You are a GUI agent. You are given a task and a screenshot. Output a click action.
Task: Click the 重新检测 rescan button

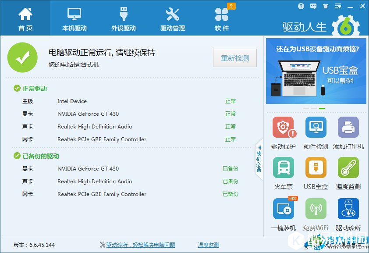pyautogui.click(x=235, y=58)
